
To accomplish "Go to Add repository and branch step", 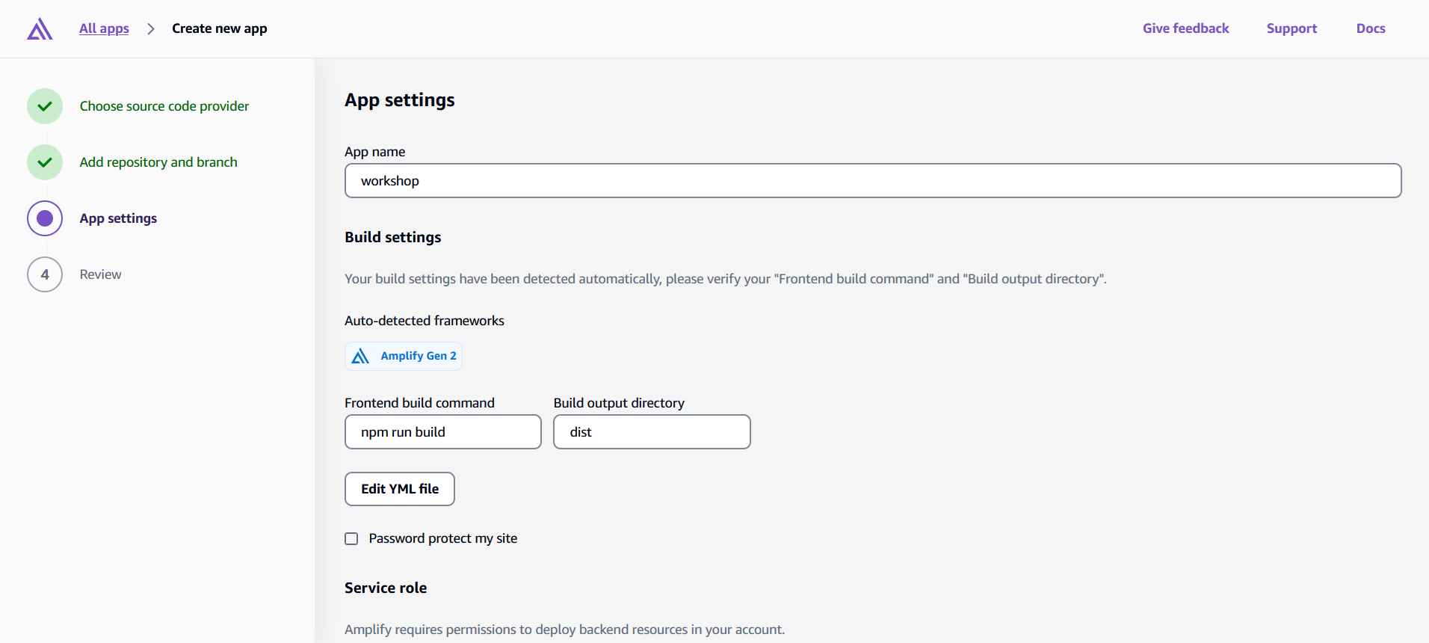I will tap(158, 162).
